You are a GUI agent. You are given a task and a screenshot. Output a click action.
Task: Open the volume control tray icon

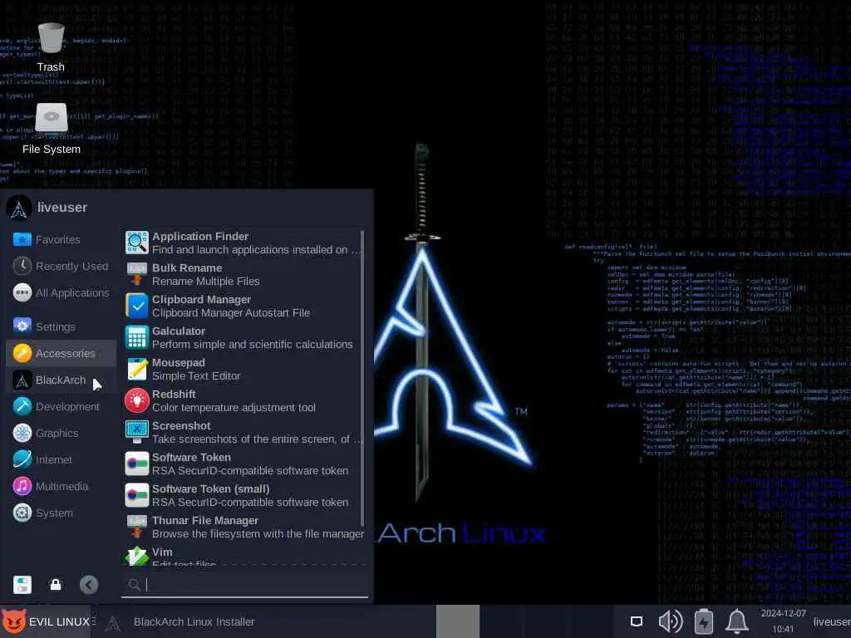671,621
